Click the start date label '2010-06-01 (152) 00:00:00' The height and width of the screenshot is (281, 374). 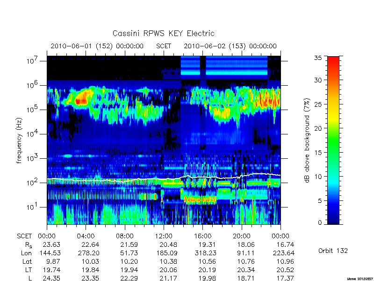coord(97,46)
